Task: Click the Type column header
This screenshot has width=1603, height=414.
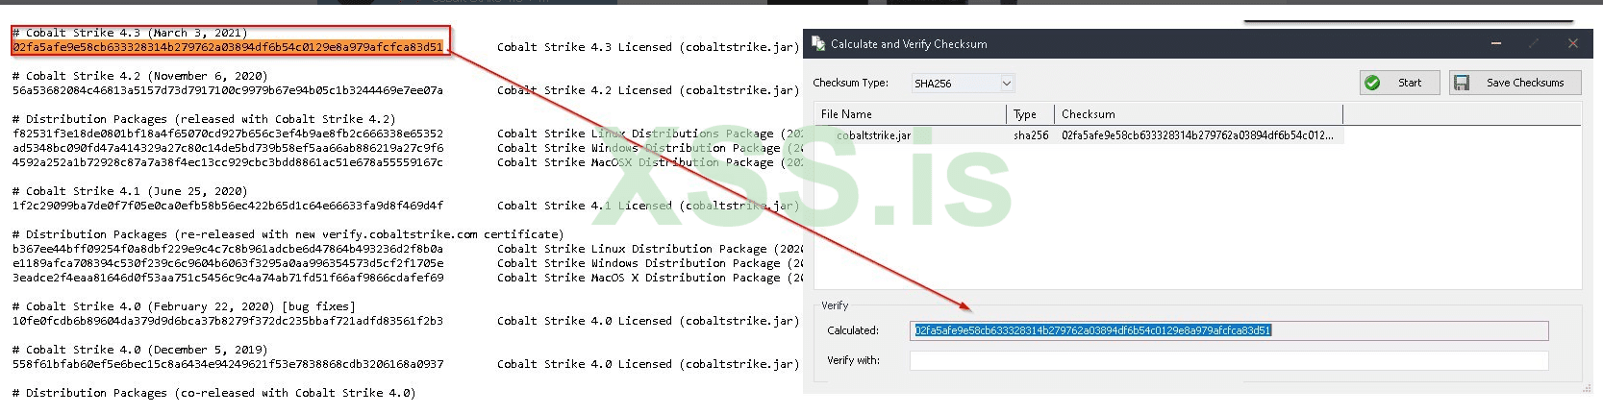Action: pos(1030,114)
